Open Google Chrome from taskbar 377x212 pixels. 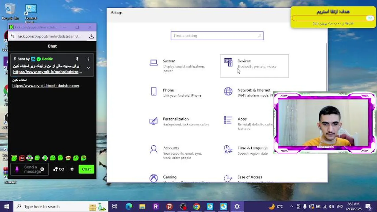196,207
